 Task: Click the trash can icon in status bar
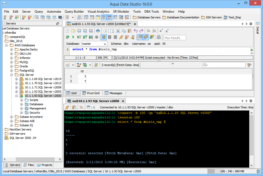(x=258, y=171)
